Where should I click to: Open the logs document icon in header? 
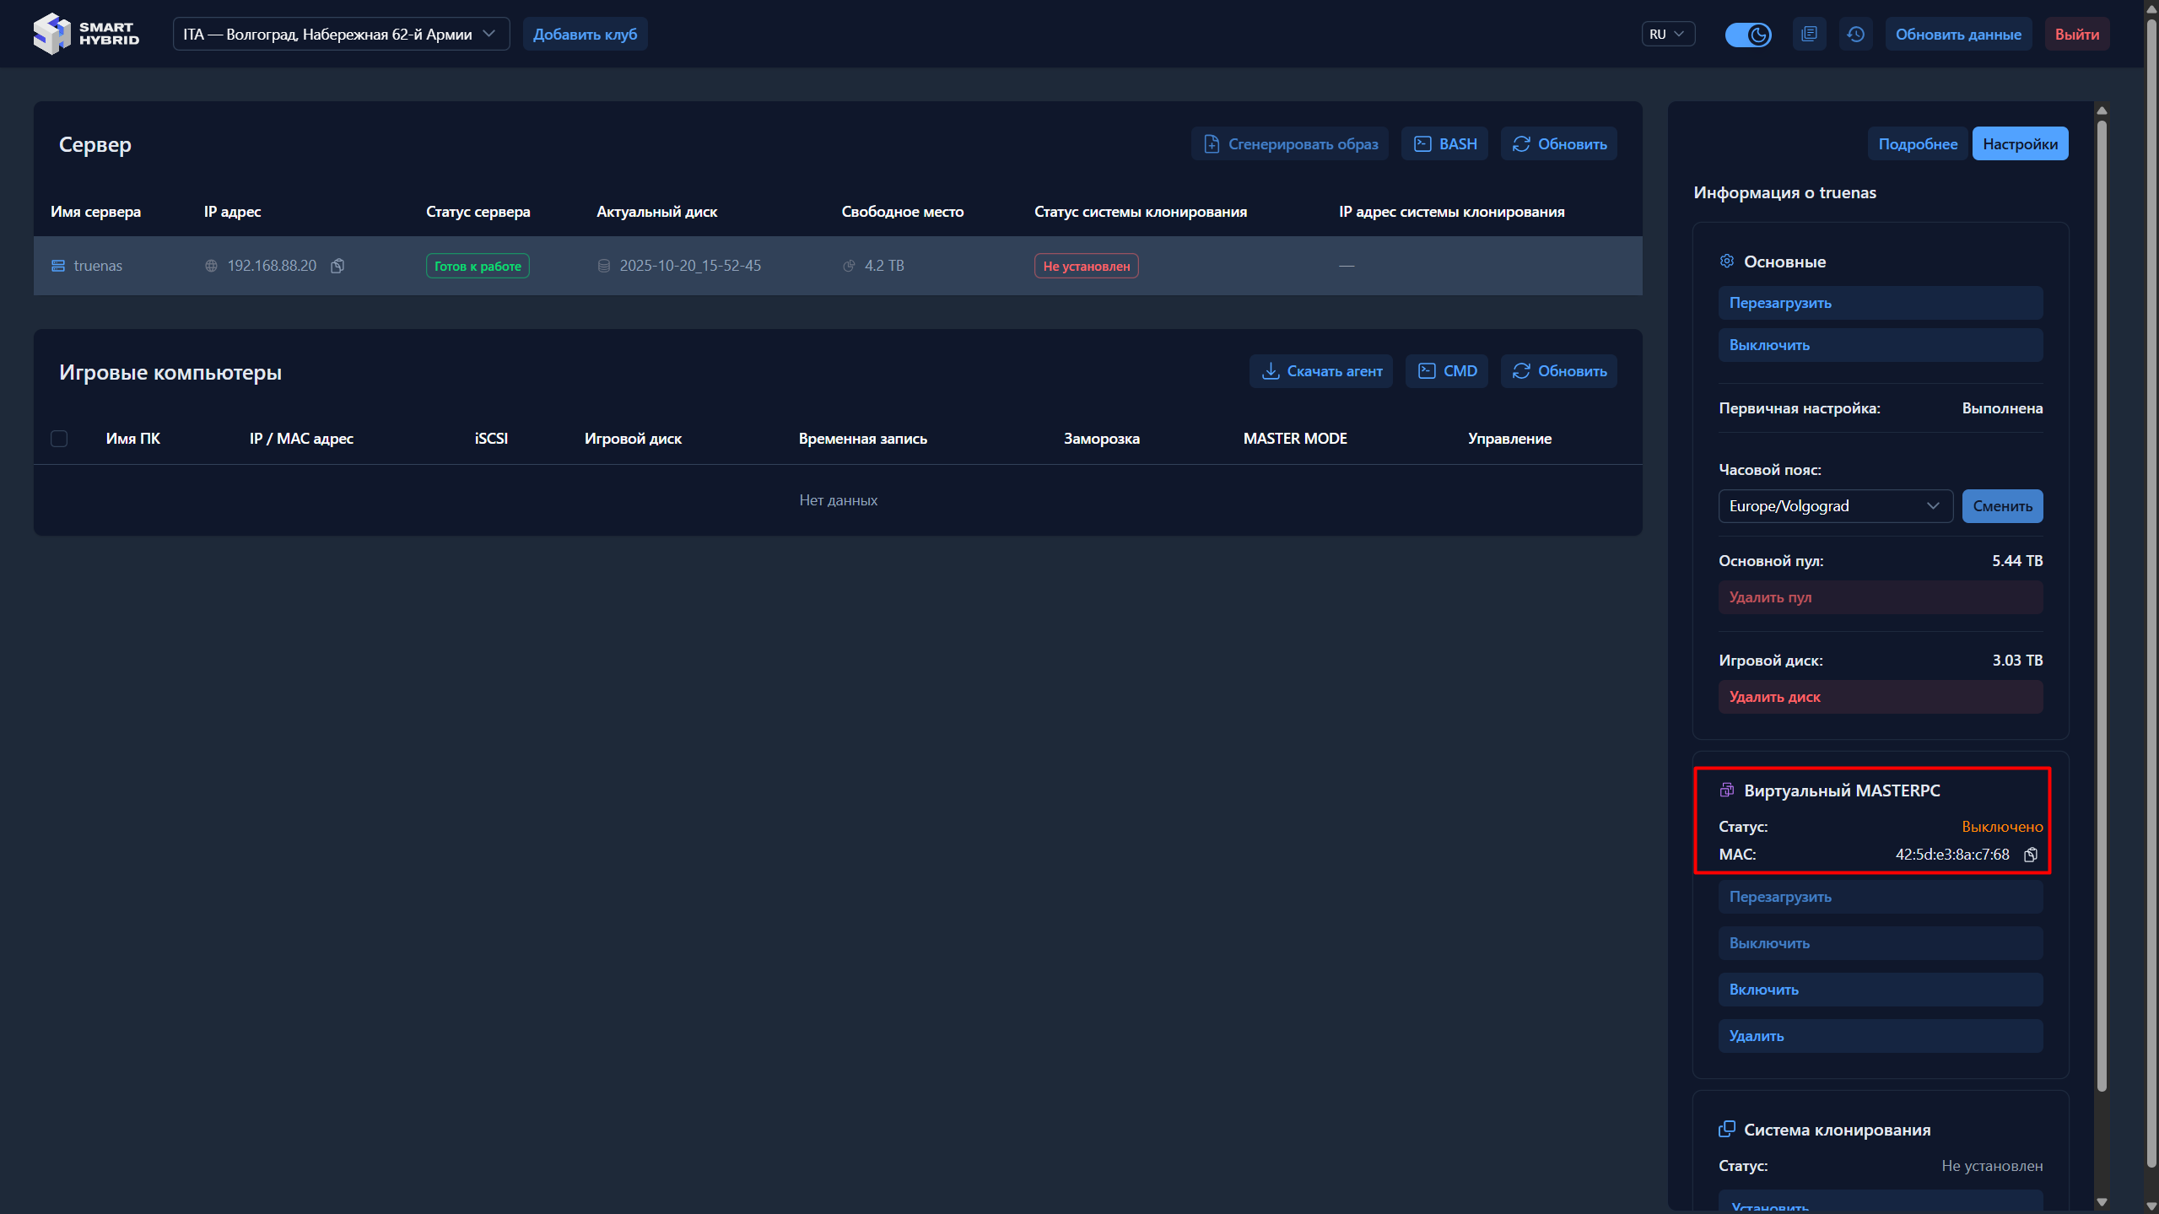click(1809, 35)
